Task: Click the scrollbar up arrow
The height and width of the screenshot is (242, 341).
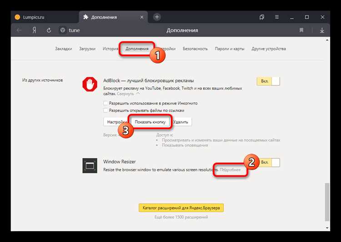Action: pyautogui.click(x=327, y=40)
